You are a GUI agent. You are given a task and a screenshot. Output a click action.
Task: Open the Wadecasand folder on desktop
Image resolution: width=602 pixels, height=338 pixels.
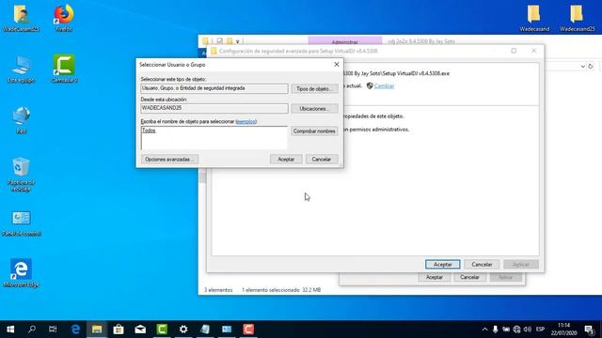point(534,18)
